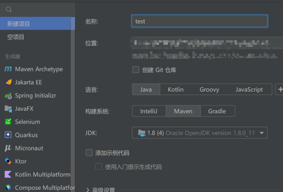Image resolution: width=283 pixels, height=192 pixels.
Task: Enable 创建 Git 仓库 checkbox
Action: (136, 70)
